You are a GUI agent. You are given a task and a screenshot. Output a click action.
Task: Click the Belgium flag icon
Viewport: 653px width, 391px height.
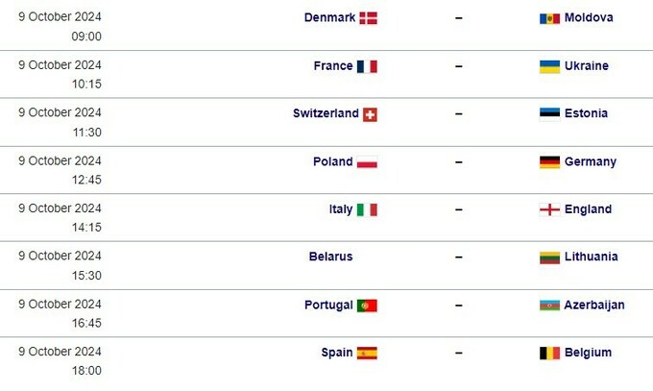pos(549,354)
